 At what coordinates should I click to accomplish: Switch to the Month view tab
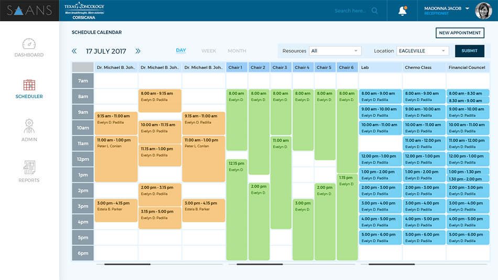236,51
